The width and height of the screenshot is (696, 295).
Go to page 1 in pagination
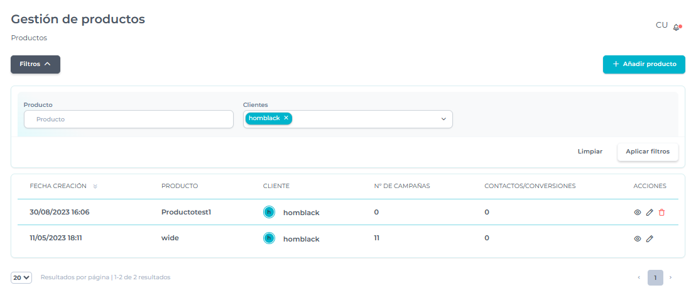click(655, 277)
